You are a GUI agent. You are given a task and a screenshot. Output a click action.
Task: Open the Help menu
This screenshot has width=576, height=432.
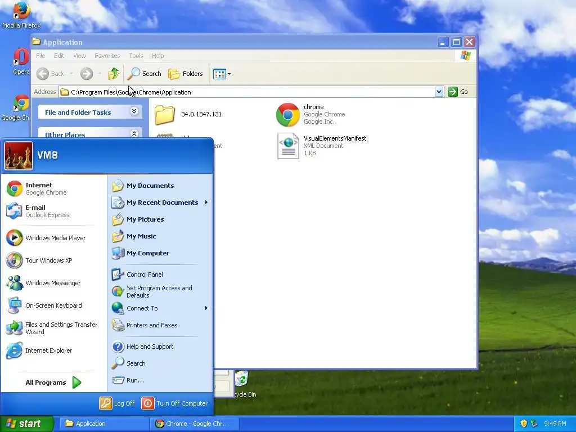click(x=157, y=56)
